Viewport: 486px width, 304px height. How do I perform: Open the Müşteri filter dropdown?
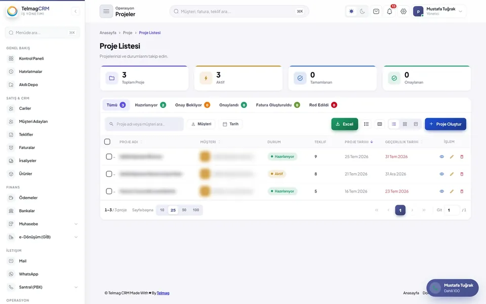(201, 124)
